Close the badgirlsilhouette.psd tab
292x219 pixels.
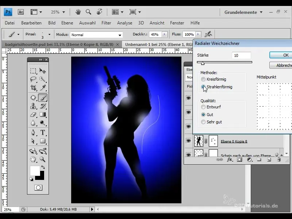118,45
